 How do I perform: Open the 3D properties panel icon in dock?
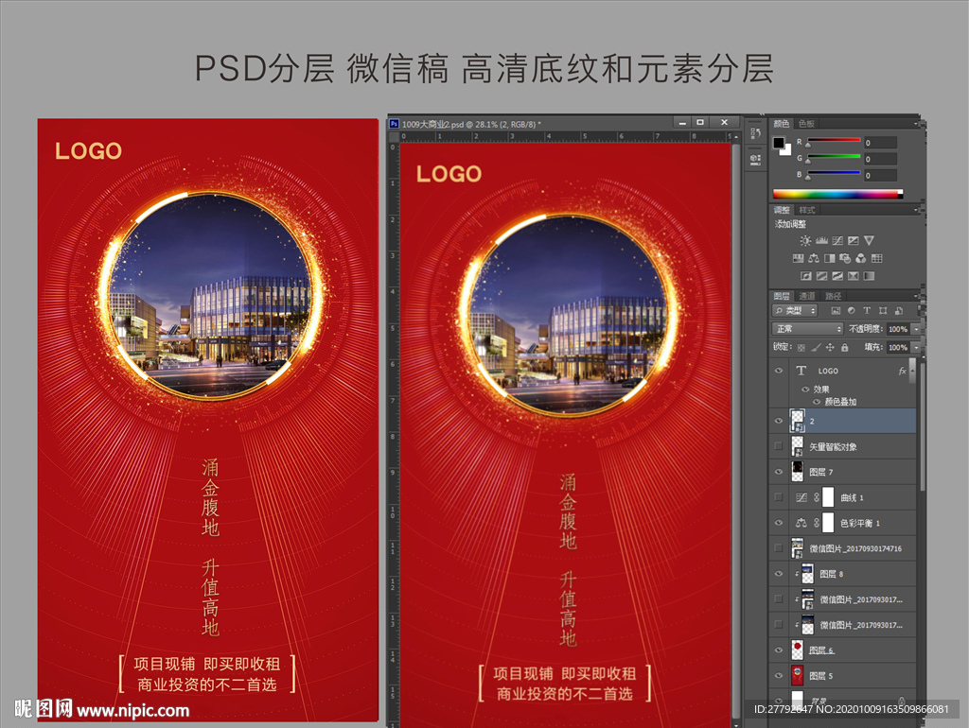point(755,159)
